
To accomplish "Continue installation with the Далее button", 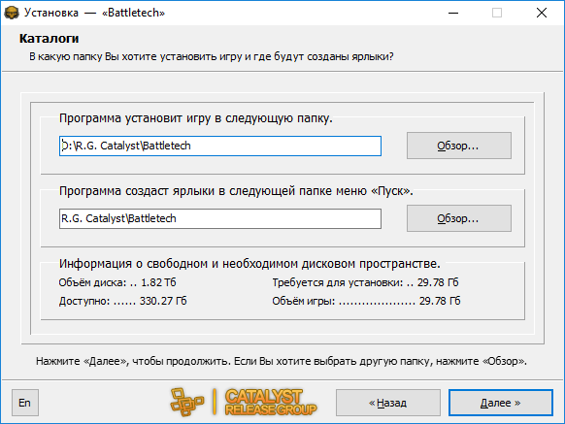I will (x=501, y=403).
